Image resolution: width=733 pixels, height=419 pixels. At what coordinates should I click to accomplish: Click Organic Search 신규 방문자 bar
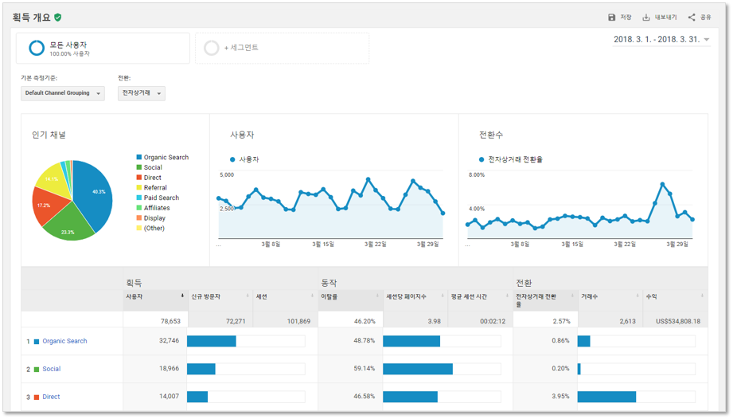point(211,342)
